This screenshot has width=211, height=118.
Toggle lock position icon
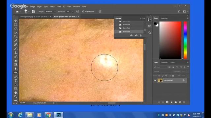point(166,76)
